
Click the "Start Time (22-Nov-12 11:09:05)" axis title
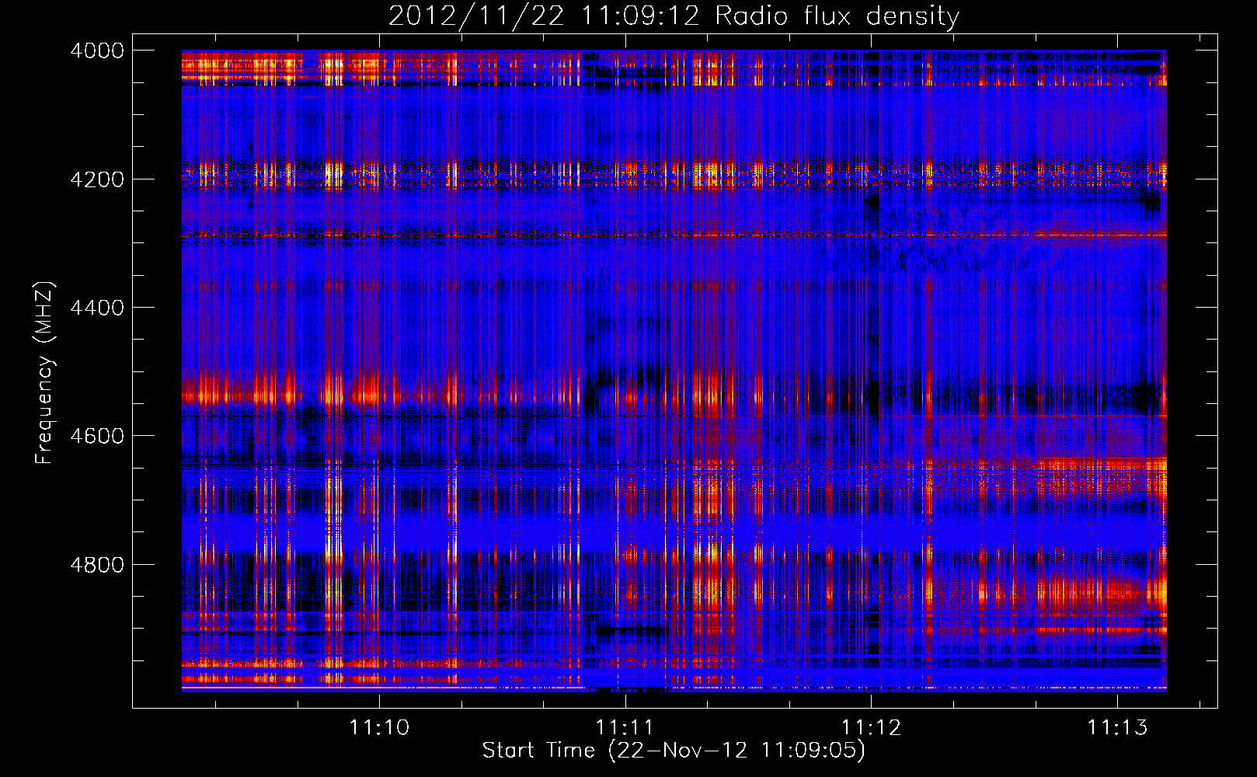[674, 751]
